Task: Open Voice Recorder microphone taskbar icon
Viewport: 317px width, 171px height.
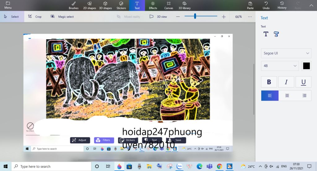Action: (x=139, y=166)
